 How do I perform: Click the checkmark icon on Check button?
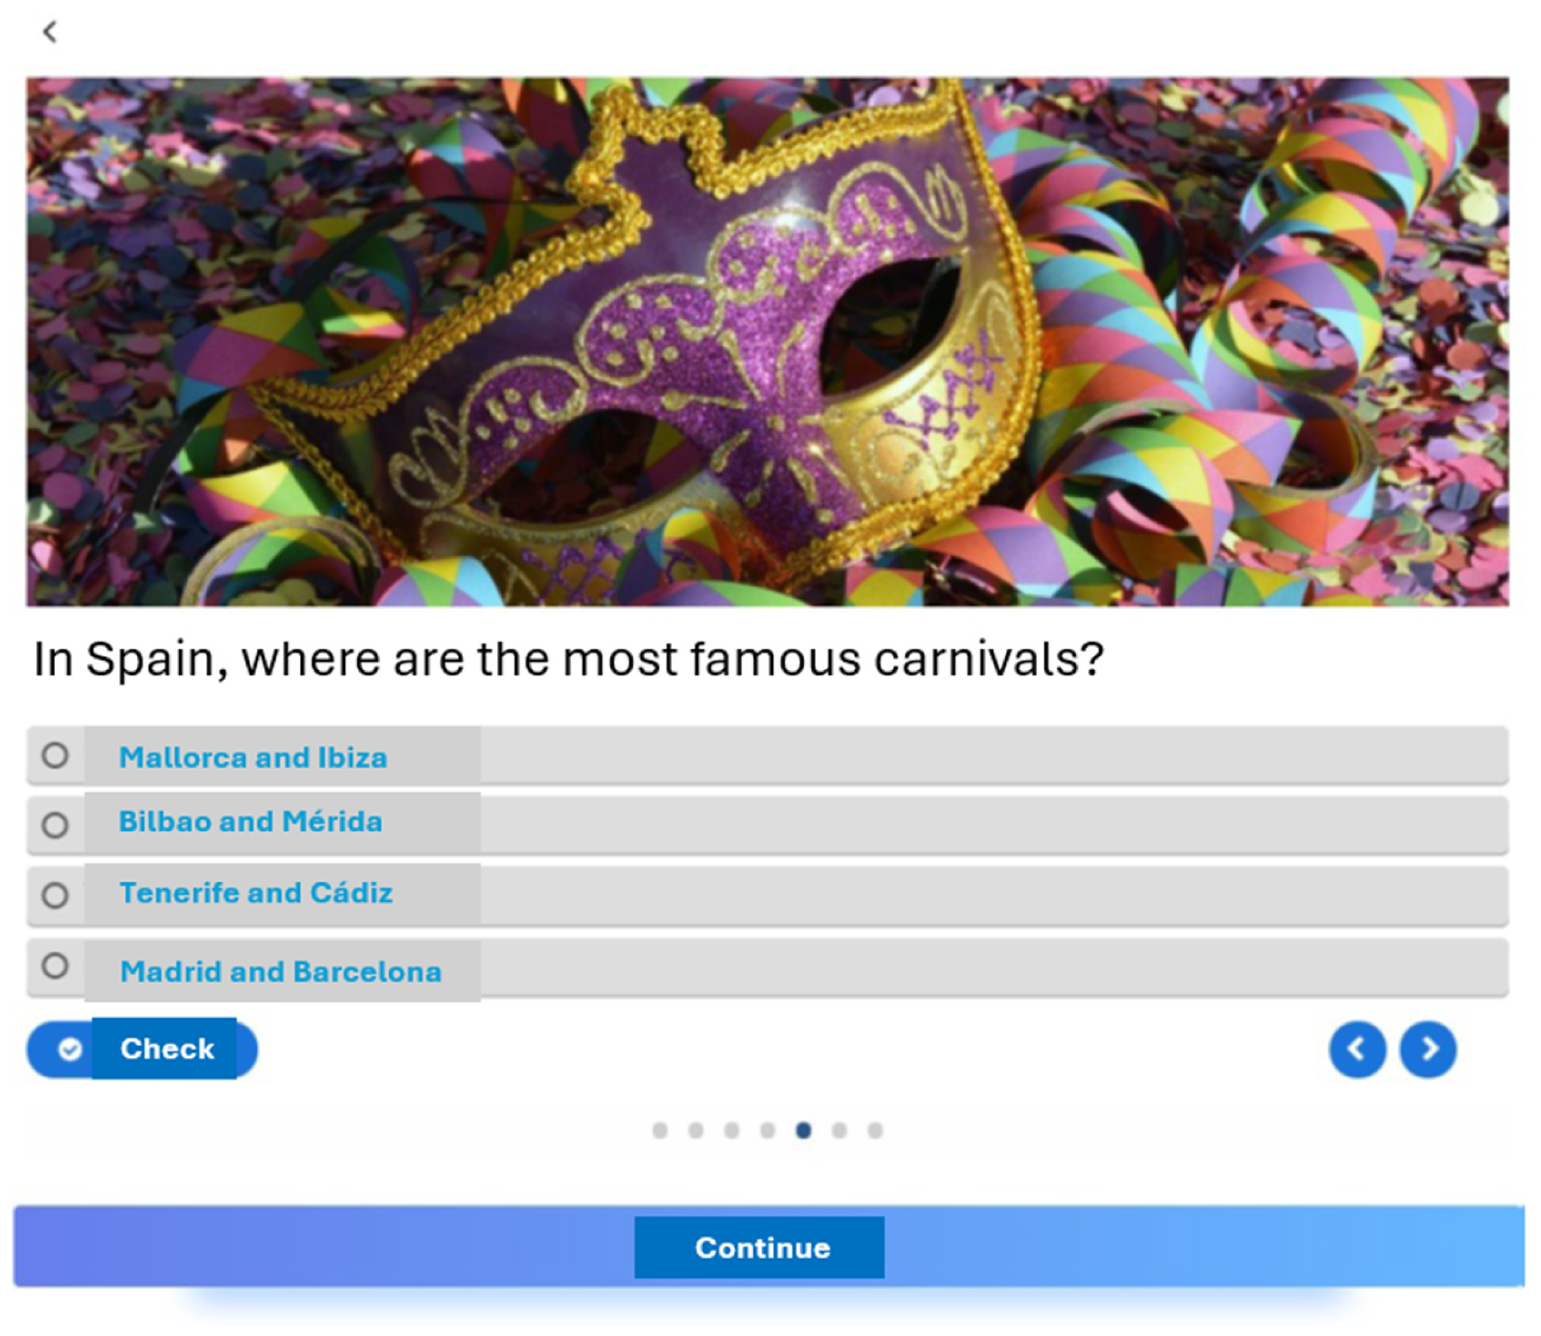pos(70,1049)
